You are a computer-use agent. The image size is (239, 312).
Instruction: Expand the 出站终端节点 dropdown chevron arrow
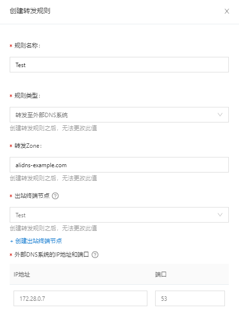pyautogui.click(x=220, y=215)
